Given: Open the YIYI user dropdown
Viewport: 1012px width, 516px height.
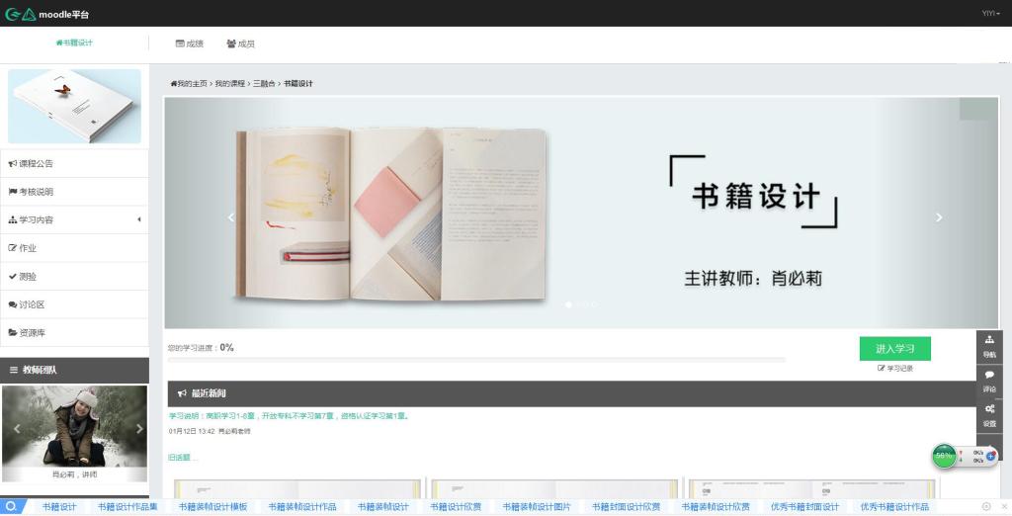Looking at the screenshot, I should (x=990, y=14).
